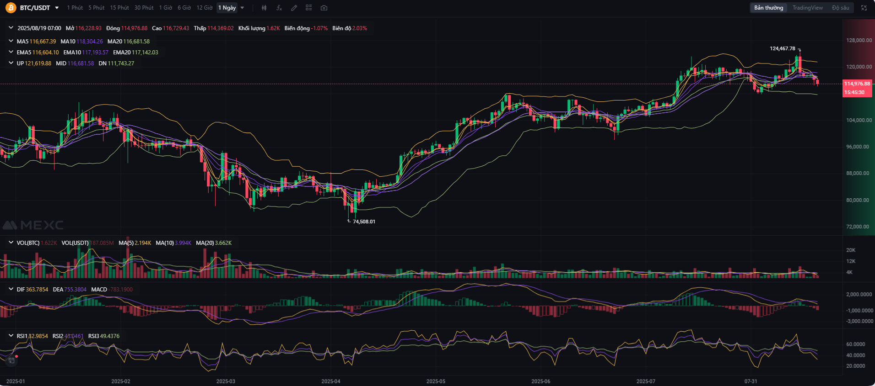Click the grid layout settings icon
This screenshot has height=386, width=875.
(x=309, y=8)
